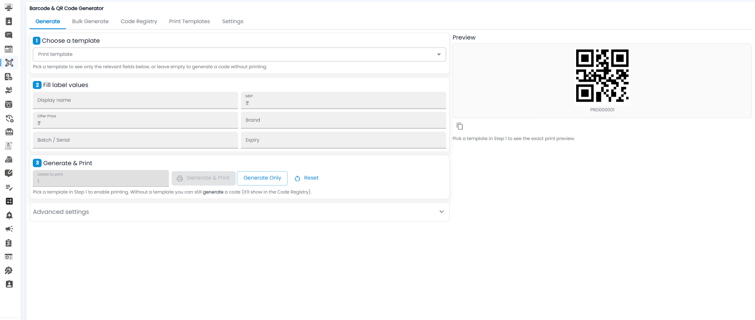755x320 pixels.
Task: Expand the Advanced settings section
Action: point(240,212)
